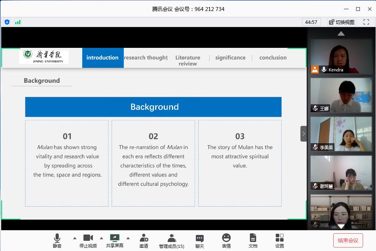Viewport: 376px width, 251px height.
Task: Select the Literature review slide tab
Action: click(x=188, y=60)
